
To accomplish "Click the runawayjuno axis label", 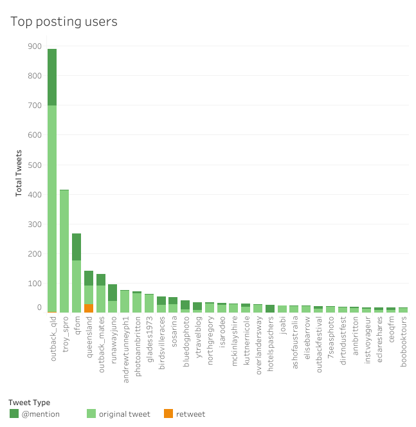I will point(113,339).
